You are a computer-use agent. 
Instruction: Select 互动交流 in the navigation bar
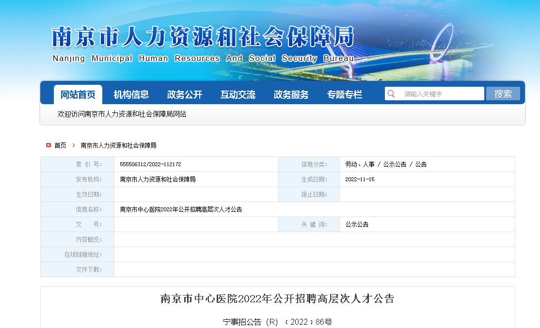[238, 95]
